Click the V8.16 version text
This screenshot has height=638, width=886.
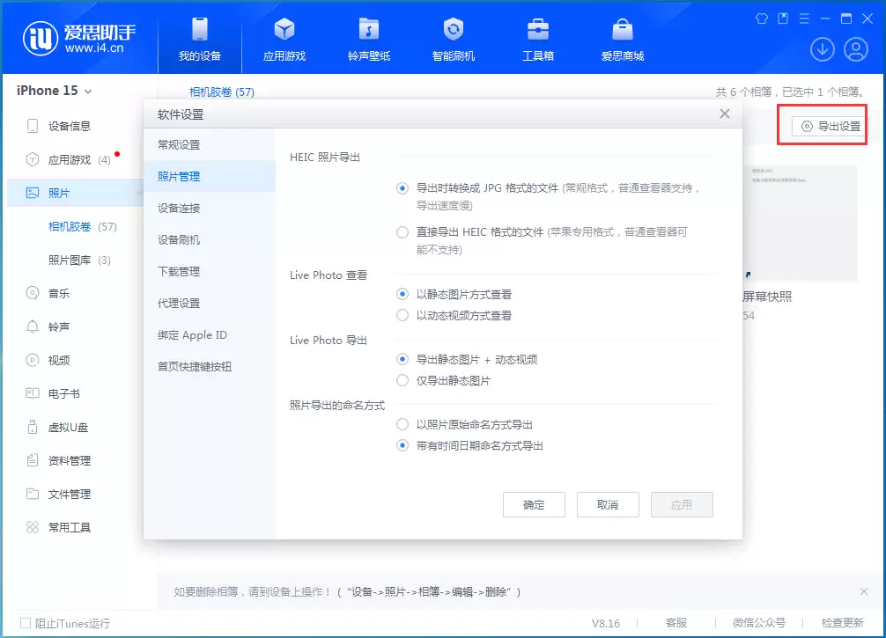point(606,623)
